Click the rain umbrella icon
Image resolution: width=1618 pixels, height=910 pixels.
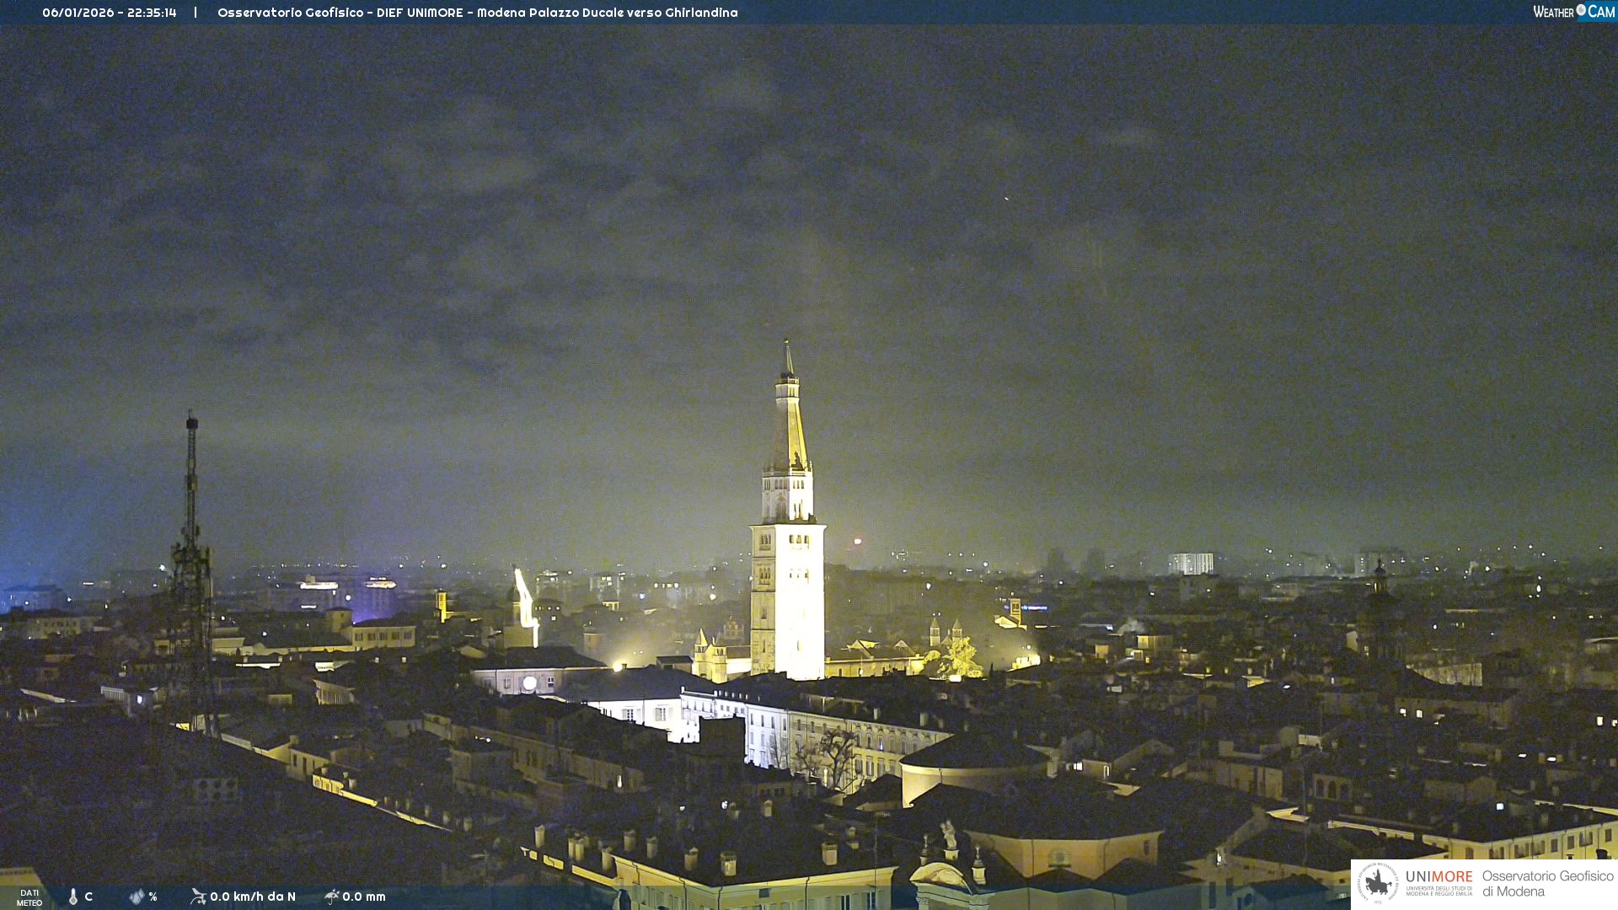tap(331, 897)
